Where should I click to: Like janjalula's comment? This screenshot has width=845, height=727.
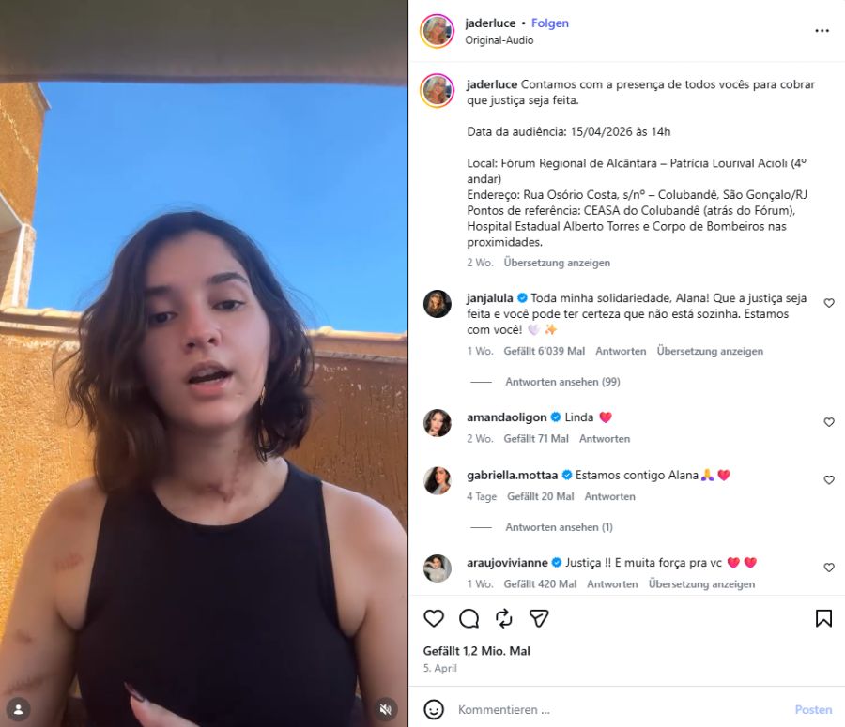pyautogui.click(x=829, y=303)
